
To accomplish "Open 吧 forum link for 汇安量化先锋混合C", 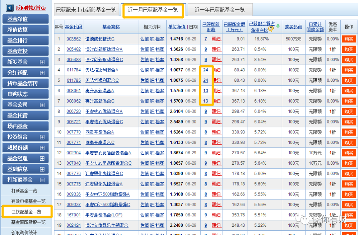I will point(152,174).
